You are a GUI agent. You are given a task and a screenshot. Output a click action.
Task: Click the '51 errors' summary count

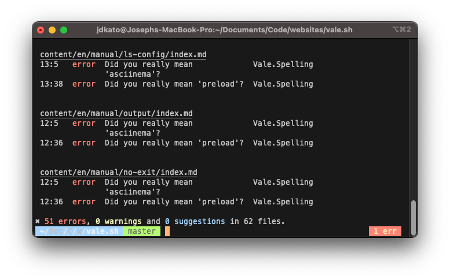(x=65, y=221)
